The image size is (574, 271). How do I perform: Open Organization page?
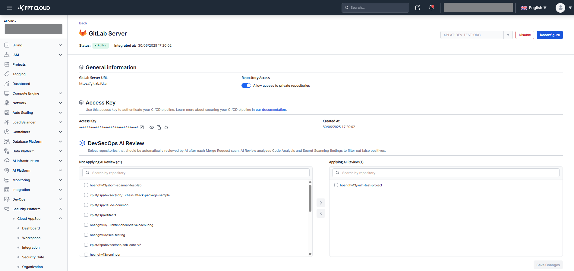[x=32, y=267]
